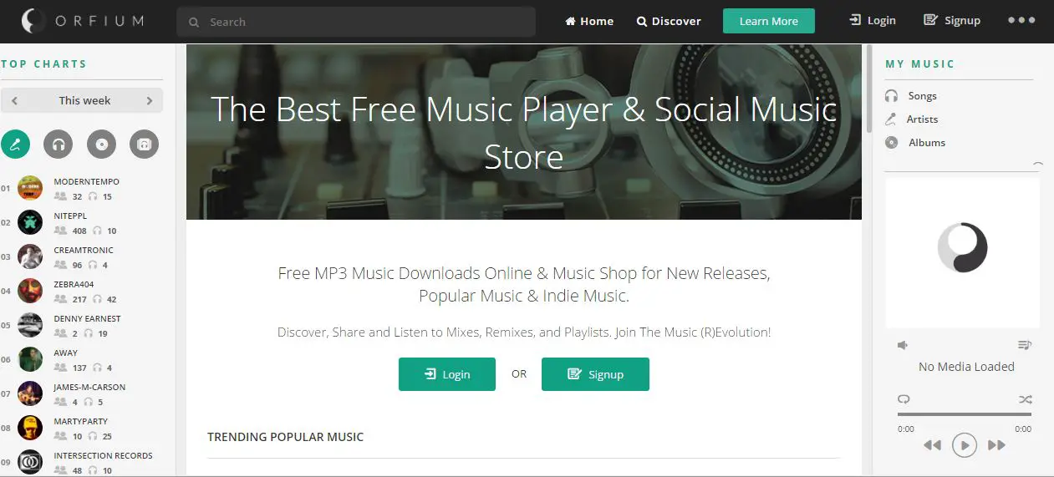Screen dimensions: 1054x477
Task: Click the volume speaker icon
Action: pyautogui.click(x=903, y=345)
